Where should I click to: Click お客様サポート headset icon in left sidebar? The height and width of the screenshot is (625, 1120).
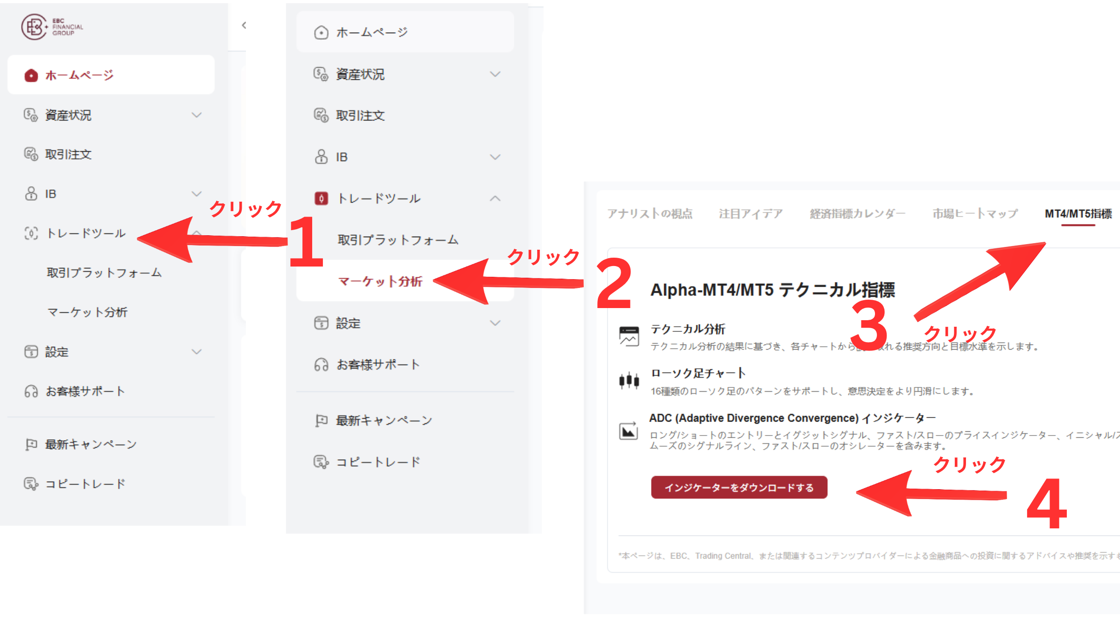(x=31, y=391)
